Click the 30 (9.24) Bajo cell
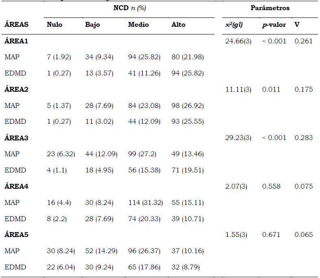 pyautogui.click(x=99, y=267)
